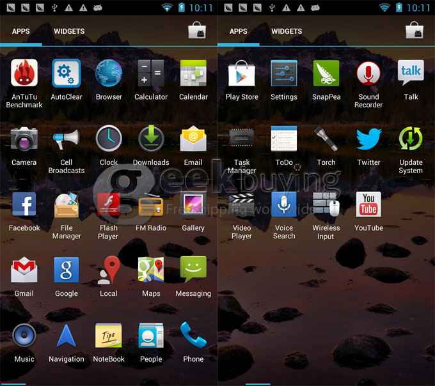This screenshot has width=435, height=386.
Task: Tap the battery charging icon on right screen
Action: click(399, 7)
